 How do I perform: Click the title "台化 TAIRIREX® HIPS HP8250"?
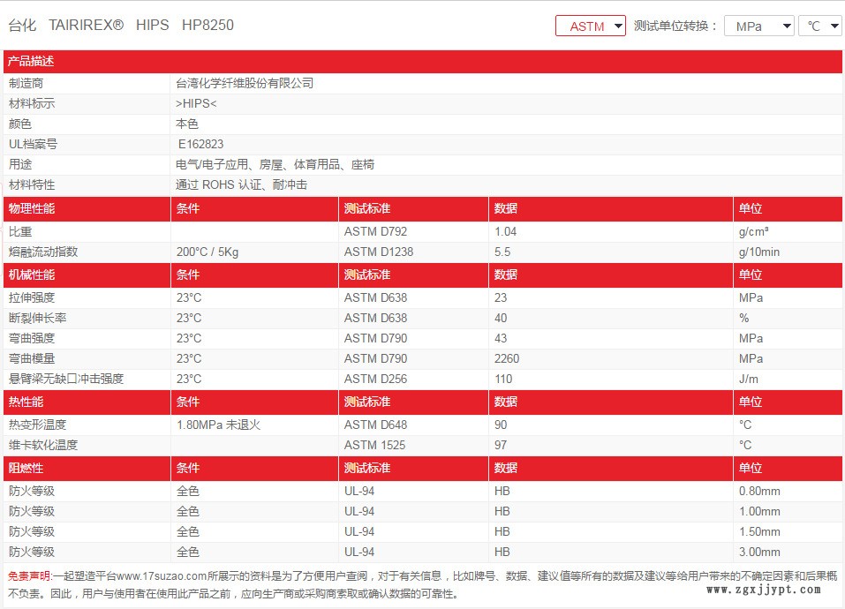(121, 26)
